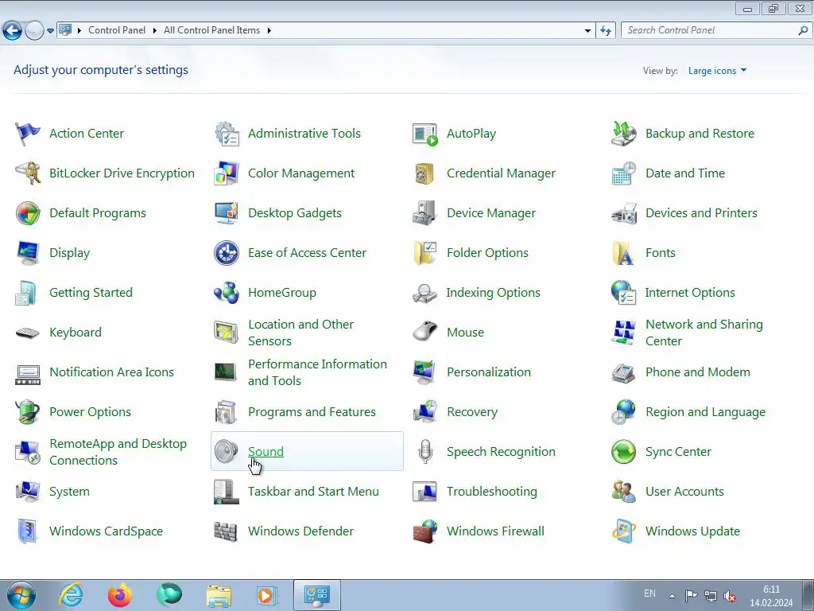The image size is (814, 611).
Task: Open the Getting Started link
Action: [91, 293]
